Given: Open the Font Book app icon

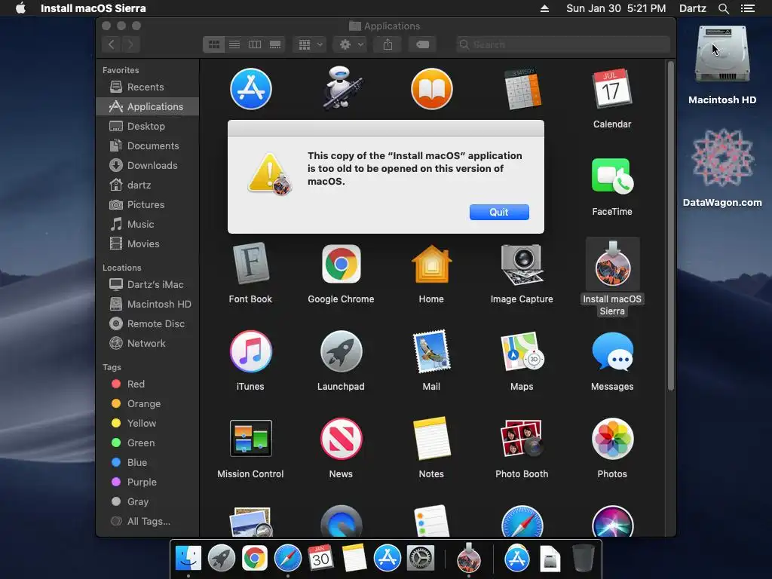Looking at the screenshot, I should point(250,264).
